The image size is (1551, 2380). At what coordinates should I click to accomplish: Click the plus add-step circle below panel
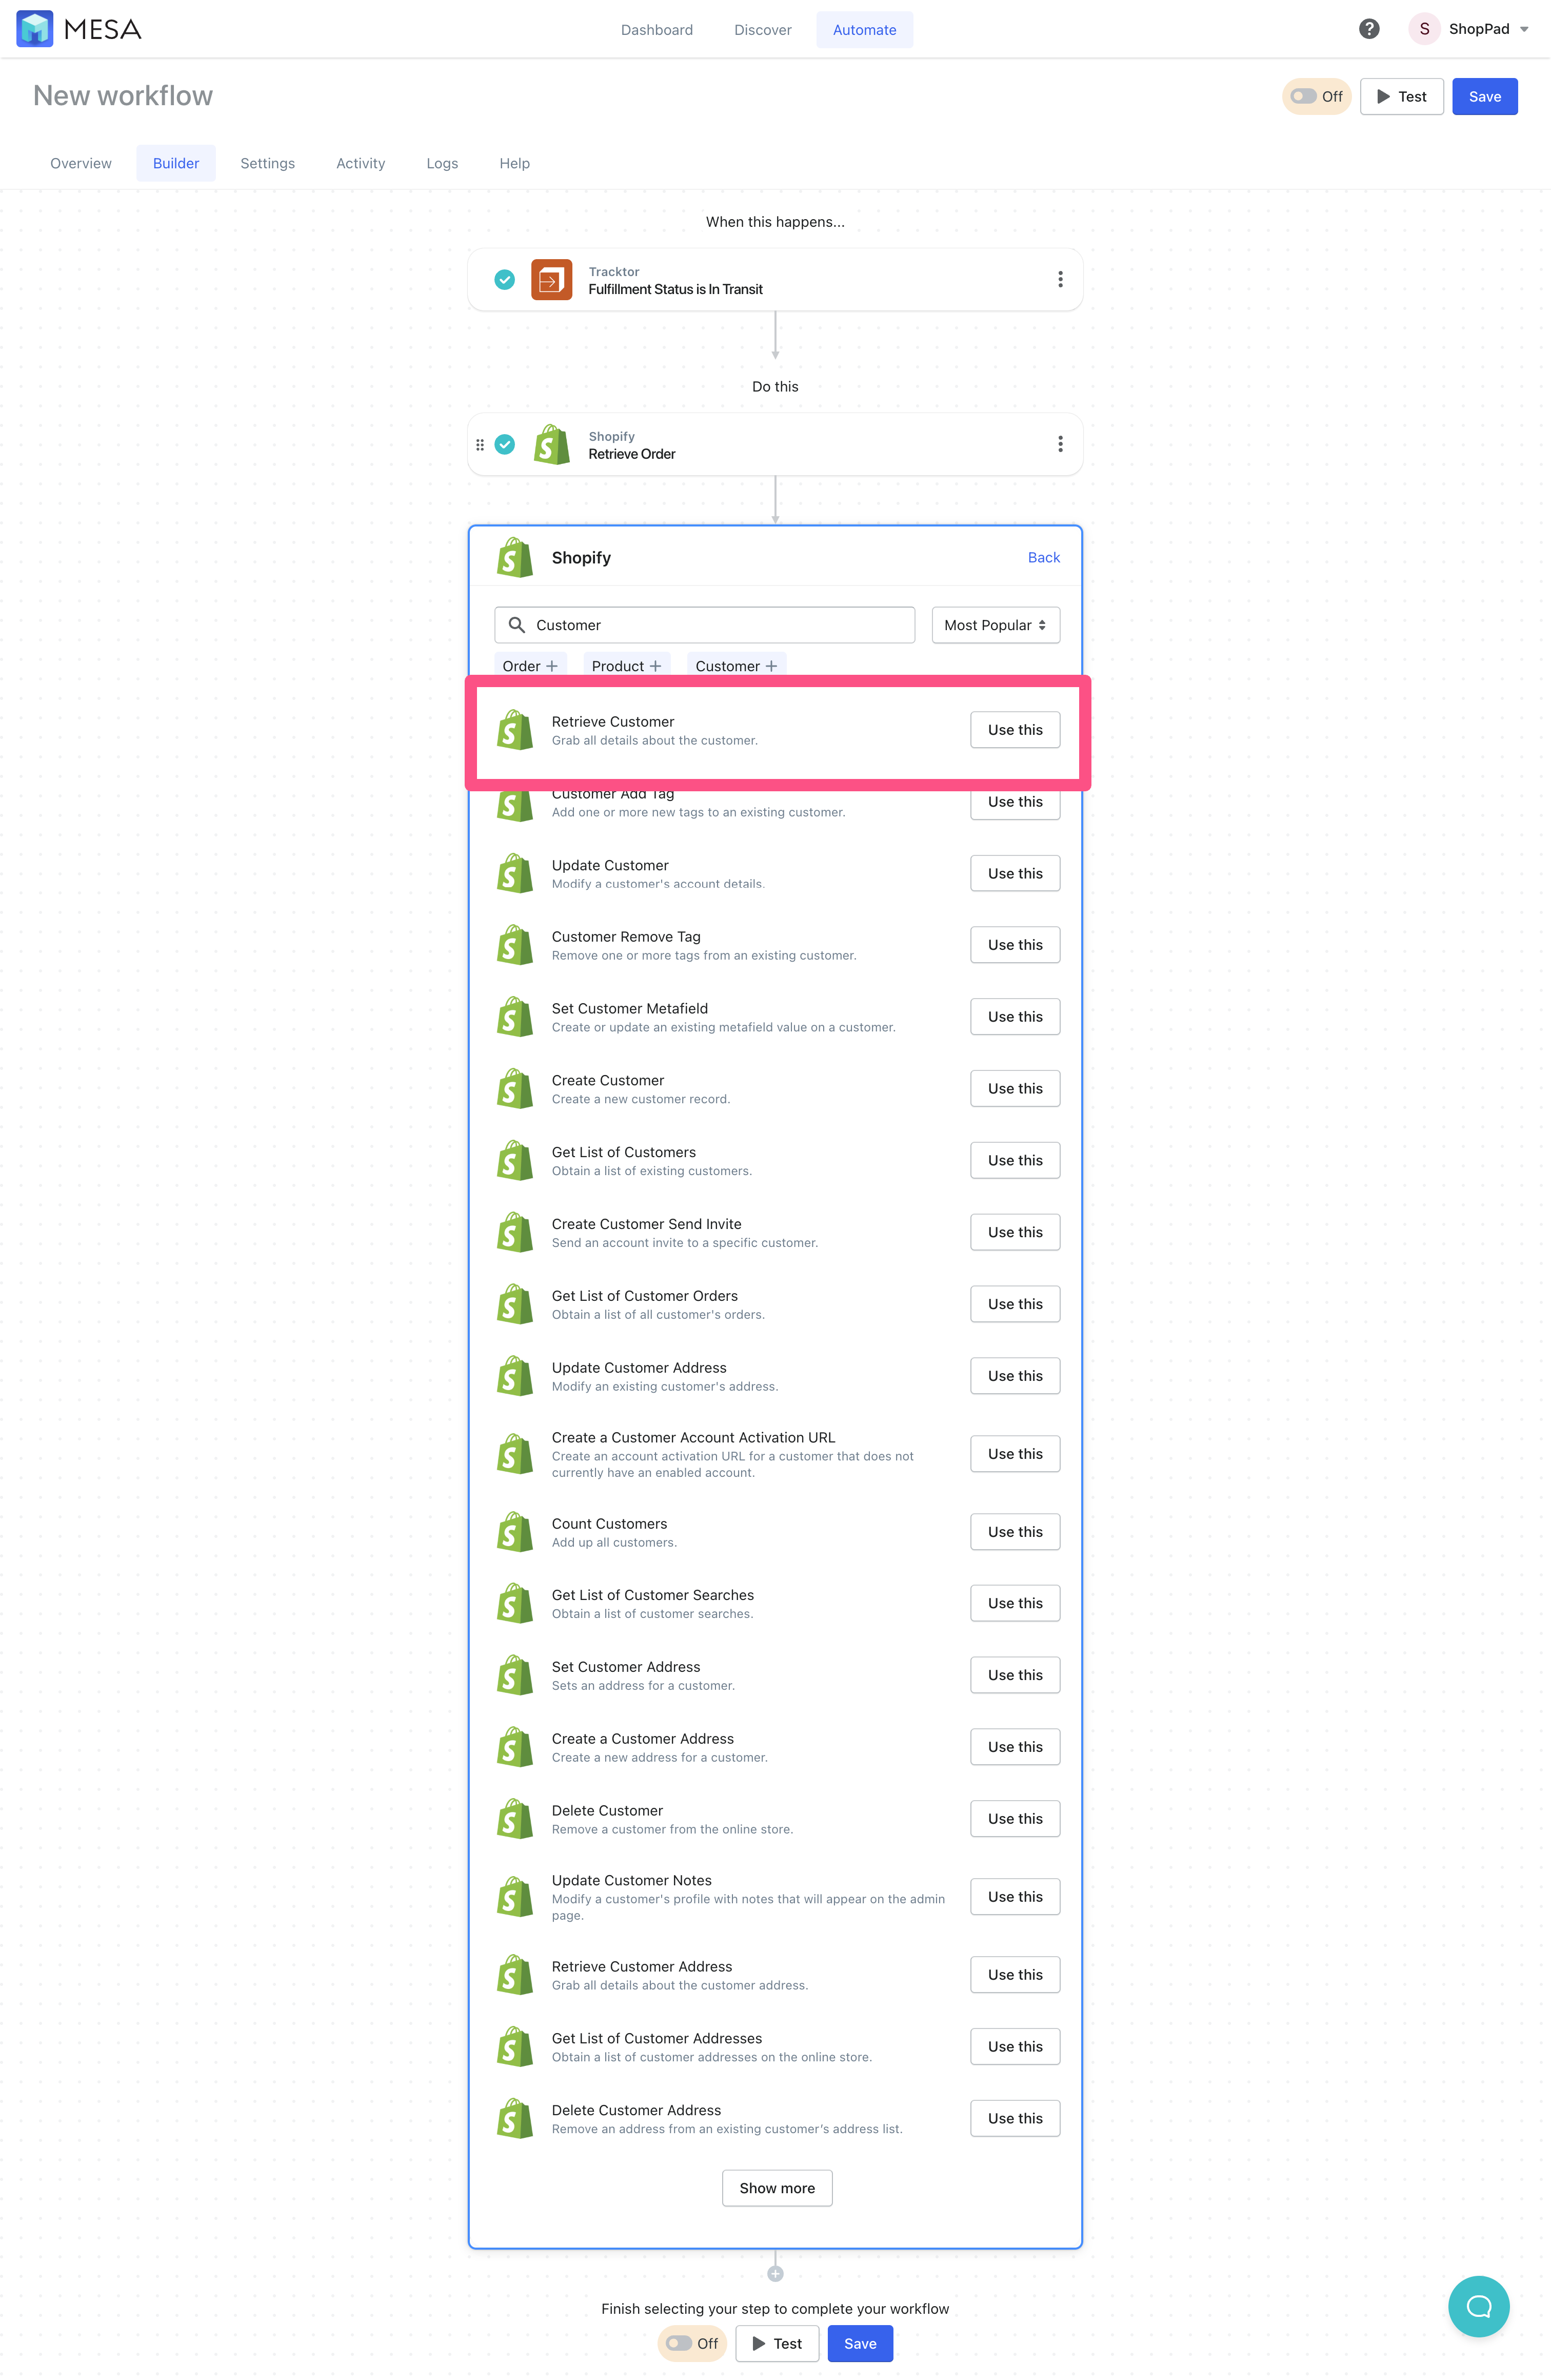(x=775, y=2274)
